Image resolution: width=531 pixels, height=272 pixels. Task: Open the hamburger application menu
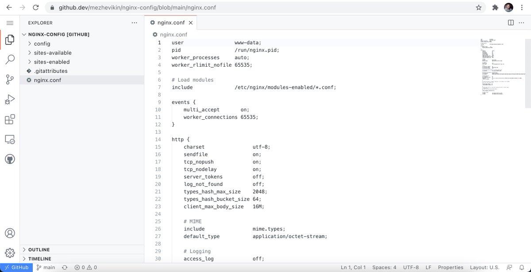point(10,23)
